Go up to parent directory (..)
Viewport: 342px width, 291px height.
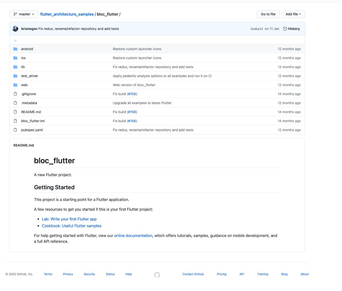(x=15, y=40)
